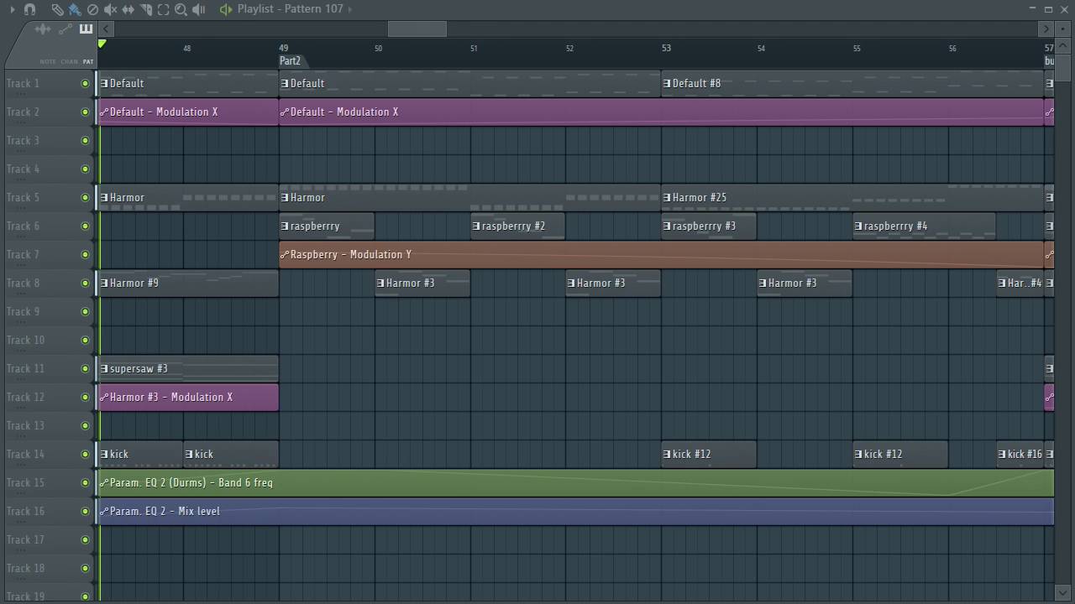Select the Draw pencil tool
Image resolution: width=1075 pixels, height=604 pixels.
click(57, 9)
